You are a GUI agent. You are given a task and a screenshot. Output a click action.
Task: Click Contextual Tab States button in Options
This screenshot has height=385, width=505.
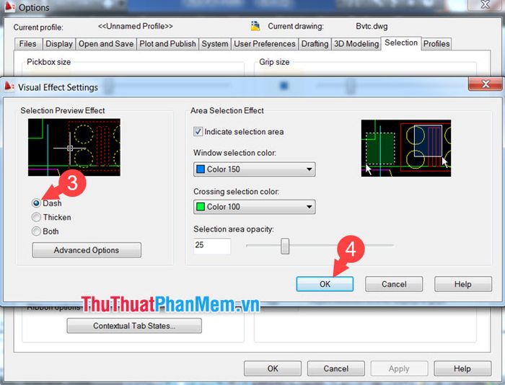pos(134,326)
